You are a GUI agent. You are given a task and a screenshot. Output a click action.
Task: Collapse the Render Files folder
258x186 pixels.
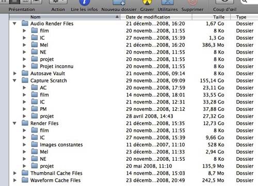(x=14, y=123)
